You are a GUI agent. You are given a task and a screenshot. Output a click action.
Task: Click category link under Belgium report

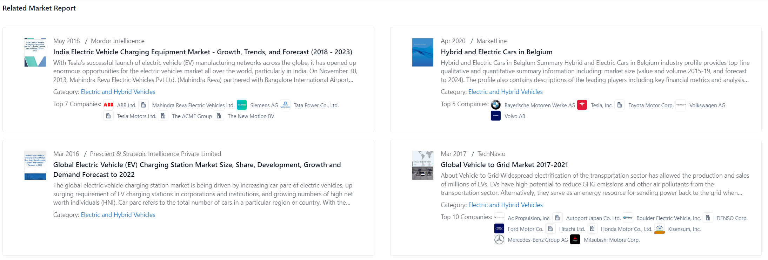click(505, 92)
